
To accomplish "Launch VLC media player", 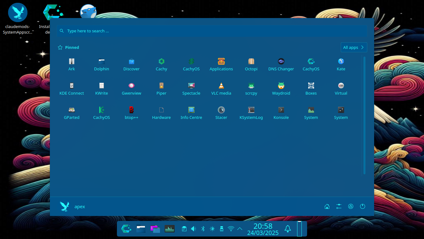I will coord(221,89).
